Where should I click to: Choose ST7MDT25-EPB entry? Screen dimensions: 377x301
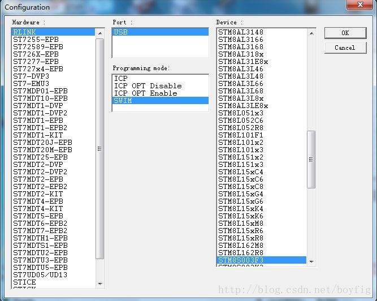pos(53,157)
